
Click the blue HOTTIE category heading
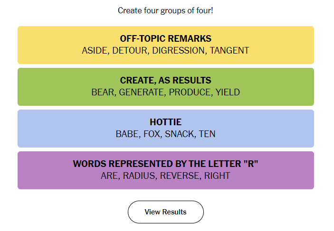(165, 122)
